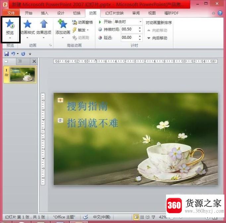Viewport: 226px width, 223px height.
Task: Select slide 1 thumbnail in slides pane
Action: tap(22, 75)
